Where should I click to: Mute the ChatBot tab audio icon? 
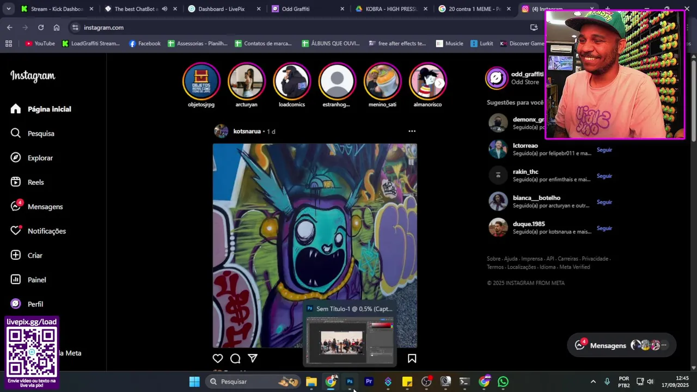(164, 9)
